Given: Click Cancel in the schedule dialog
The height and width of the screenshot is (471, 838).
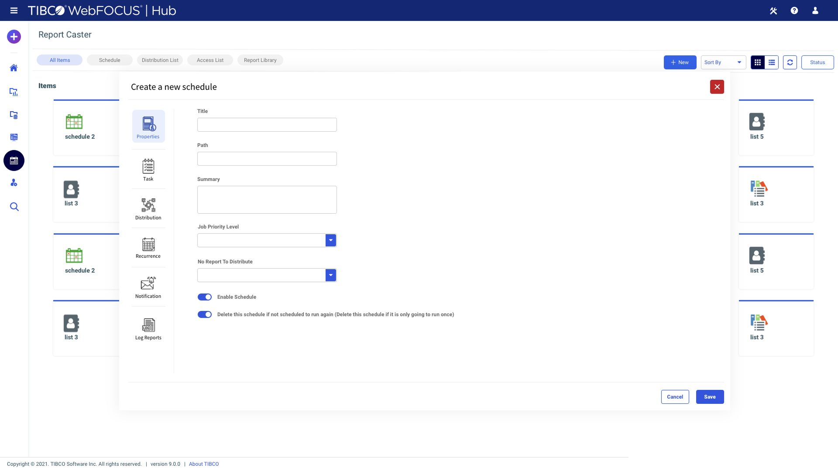Looking at the screenshot, I should [x=675, y=397].
